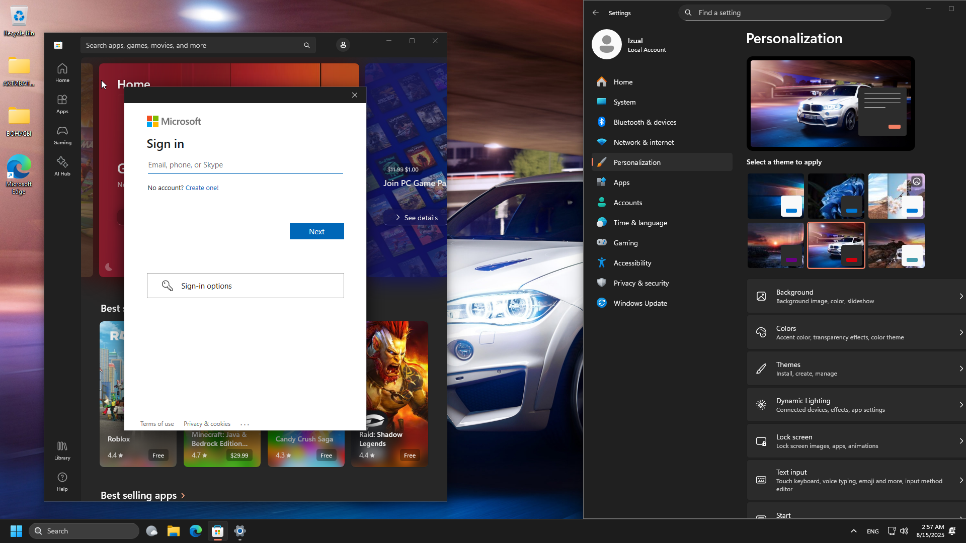
Task: Open Privacy & security settings
Action: [x=662, y=283]
